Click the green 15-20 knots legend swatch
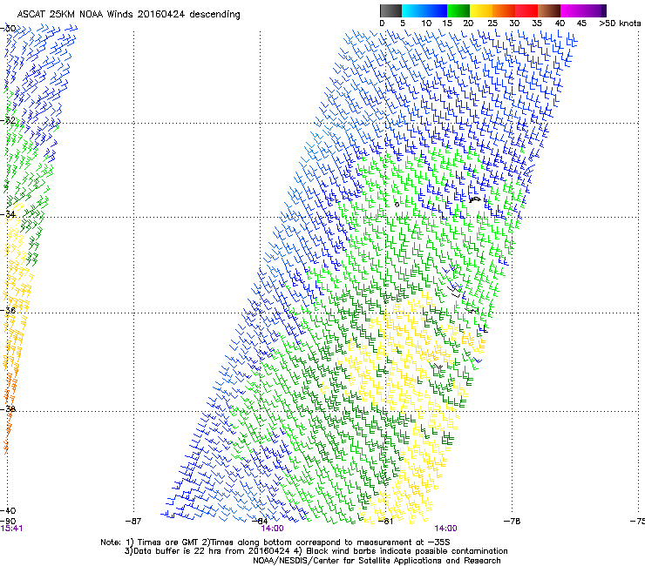This screenshot has width=645, height=566. click(458, 10)
